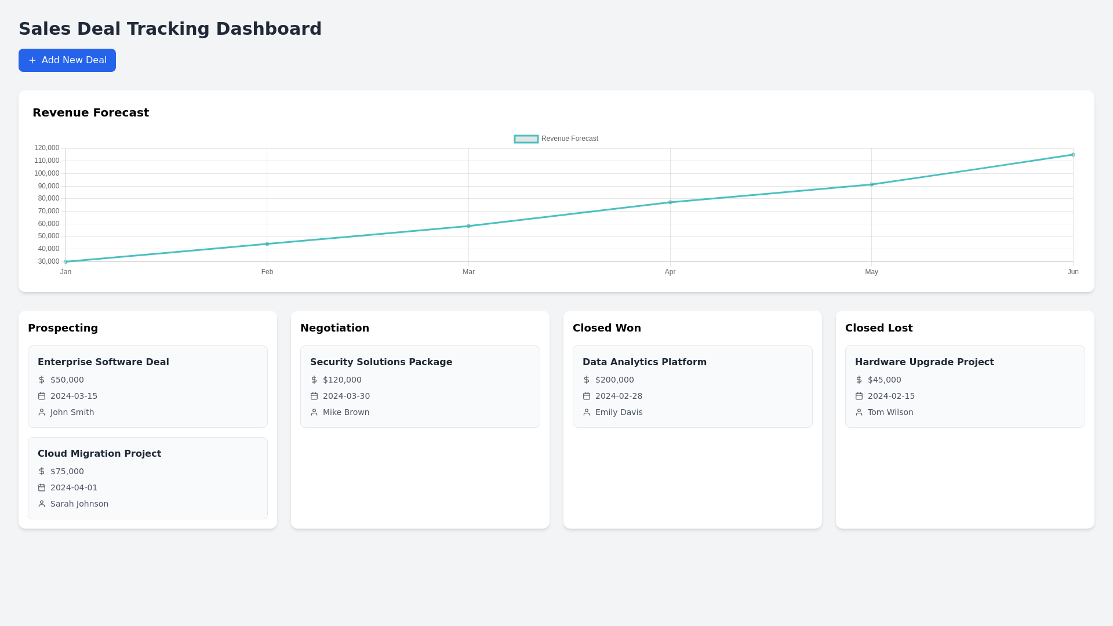
Task: Click the Apr data point on chart
Action: (670, 202)
